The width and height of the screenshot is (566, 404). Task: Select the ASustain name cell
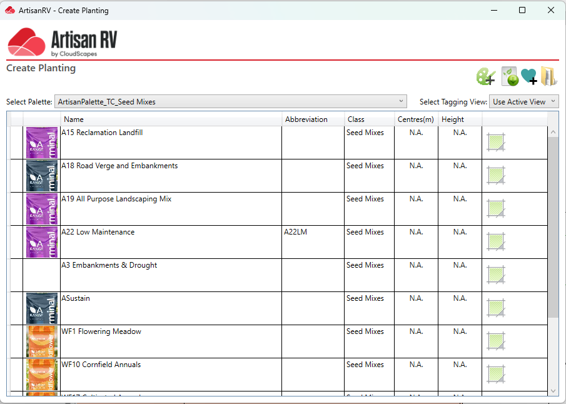point(171,308)
